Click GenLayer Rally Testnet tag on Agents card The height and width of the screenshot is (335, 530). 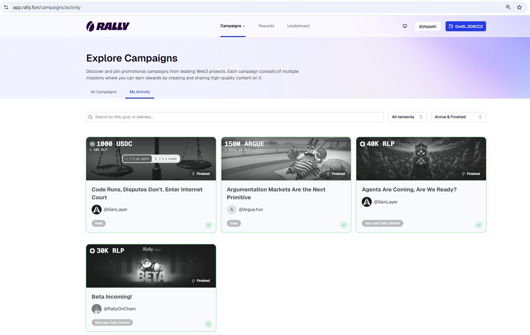[382, 223]
